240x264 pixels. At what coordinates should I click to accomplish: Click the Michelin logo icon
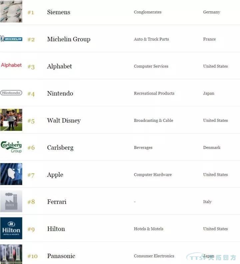[11, 39]
